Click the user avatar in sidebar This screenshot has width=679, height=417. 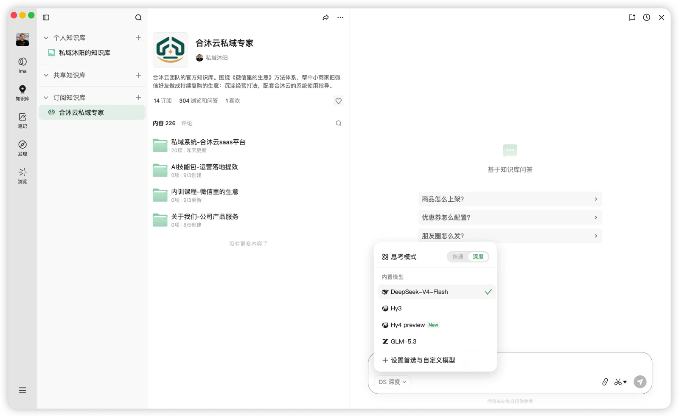(22, 39)
